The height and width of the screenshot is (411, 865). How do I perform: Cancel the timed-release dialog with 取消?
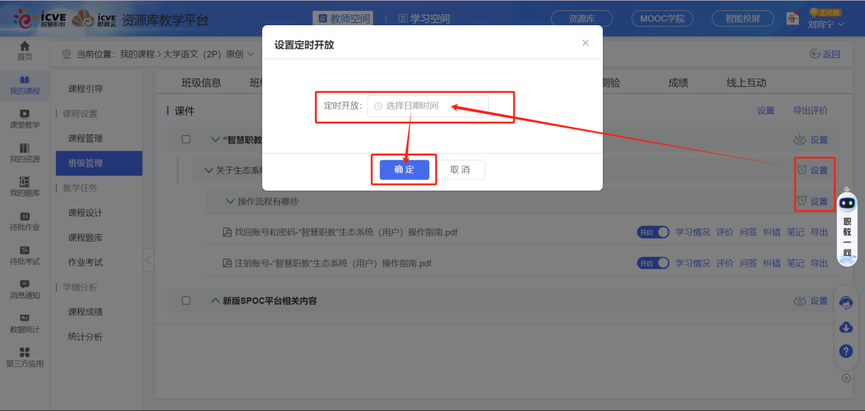coord(461,170)
